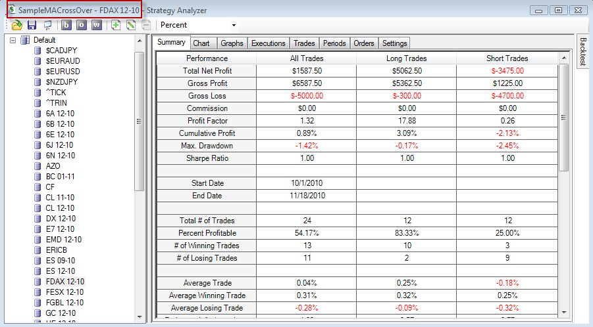Switch to the Trades tab
The image size is (593, 327).
[304, 43]
